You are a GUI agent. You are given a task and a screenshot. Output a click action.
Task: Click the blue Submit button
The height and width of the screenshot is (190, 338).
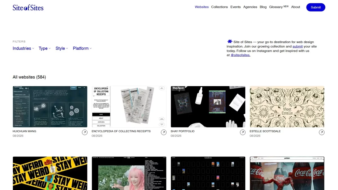point(316,7)
